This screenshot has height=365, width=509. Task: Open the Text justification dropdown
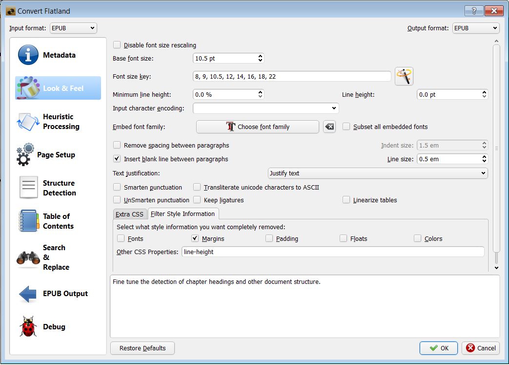pos(378,173)
